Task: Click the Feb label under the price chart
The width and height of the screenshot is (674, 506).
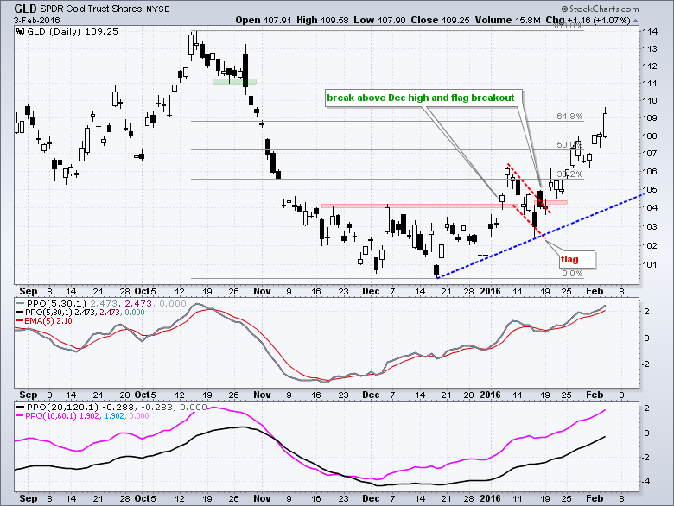Action: pyautogui.click(x=595, y=291)
